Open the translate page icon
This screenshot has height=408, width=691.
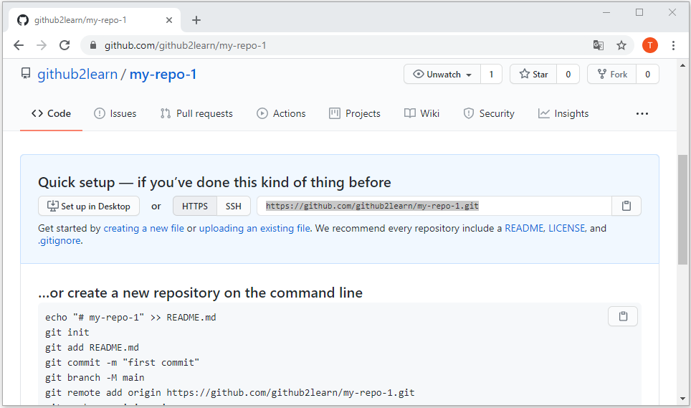click(598, 45)
